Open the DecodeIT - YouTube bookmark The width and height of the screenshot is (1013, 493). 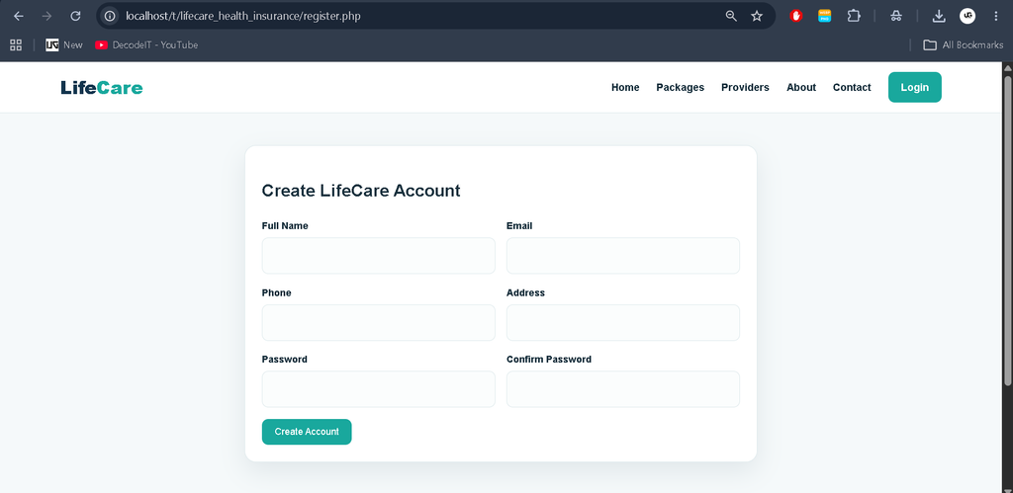146,44
